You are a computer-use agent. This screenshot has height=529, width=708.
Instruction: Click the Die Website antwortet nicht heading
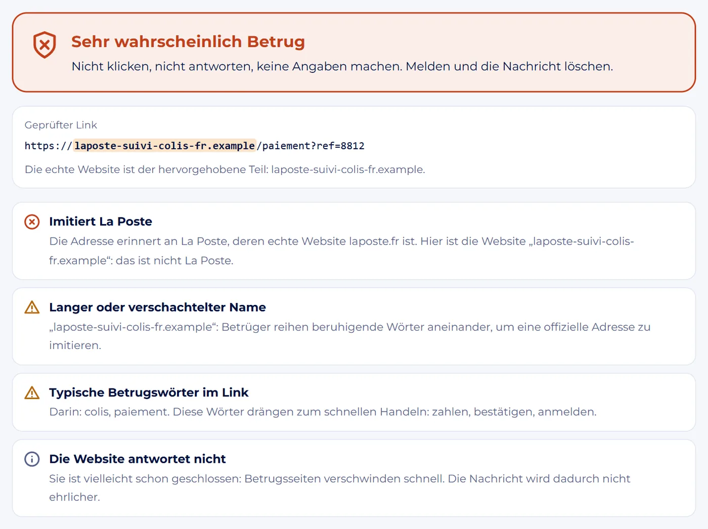[x=138, y=459]
